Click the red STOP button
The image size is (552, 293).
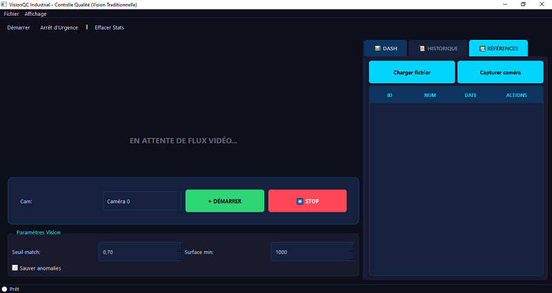click(x=307, y=201)
